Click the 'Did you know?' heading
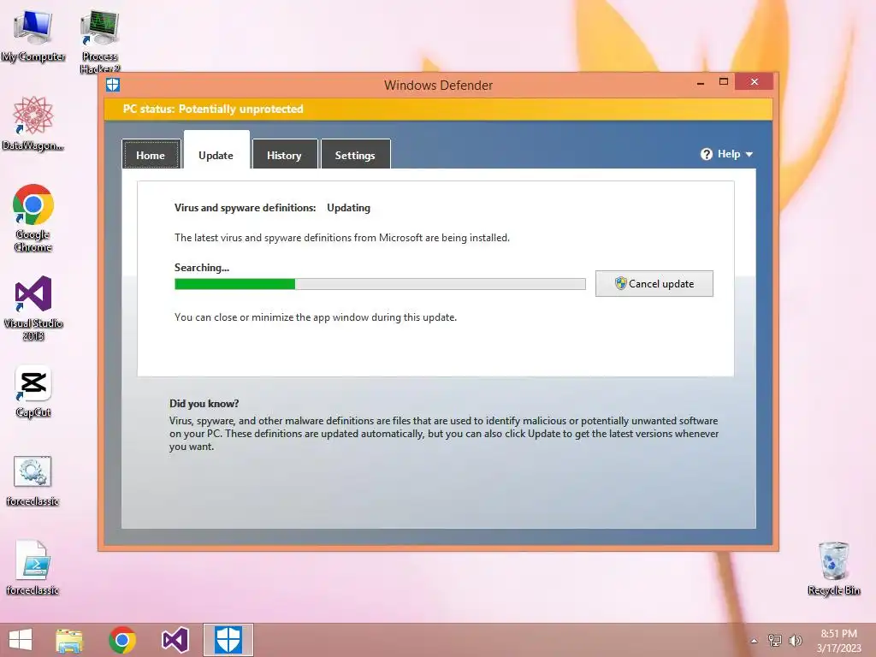The width and height of the screenshot is (876, 657). coord(204,404)
